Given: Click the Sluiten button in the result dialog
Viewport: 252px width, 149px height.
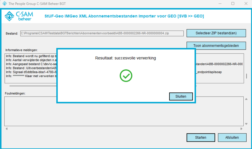Looking at the screenshot, I should [x=181, y=96].
